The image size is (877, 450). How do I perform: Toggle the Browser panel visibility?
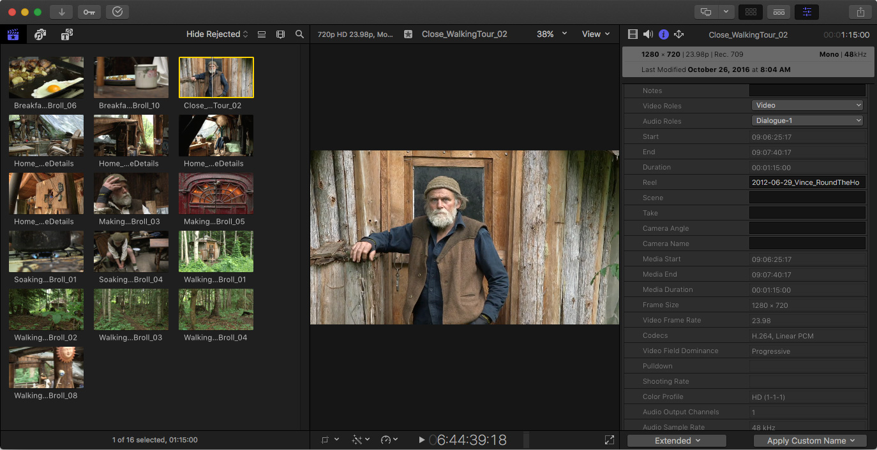click(751, 11)
